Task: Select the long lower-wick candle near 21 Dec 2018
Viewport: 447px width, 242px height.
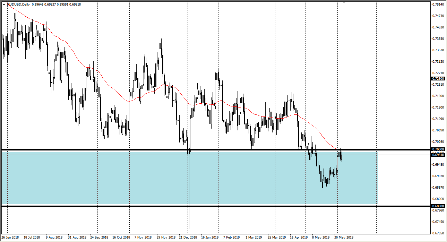Action: tap(189, 173)
